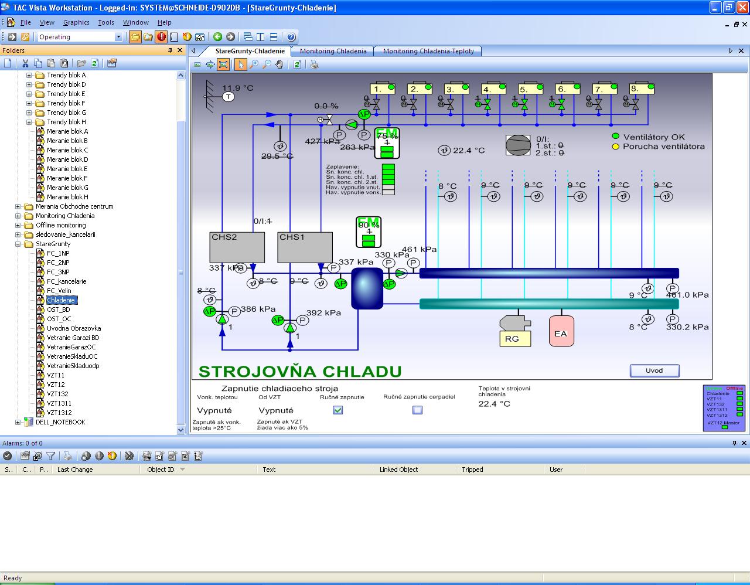Select Chladenie in the folder tree
The image size is (750, 585).
pos(62,300)
